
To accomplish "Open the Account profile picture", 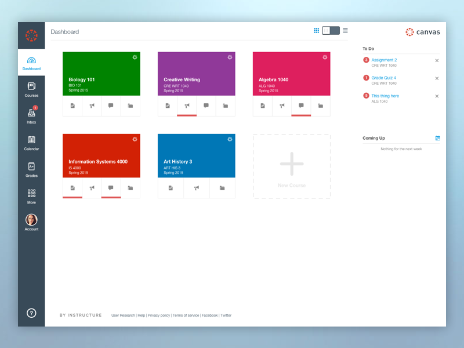I will pyautogui.click(x=31, y=220).
